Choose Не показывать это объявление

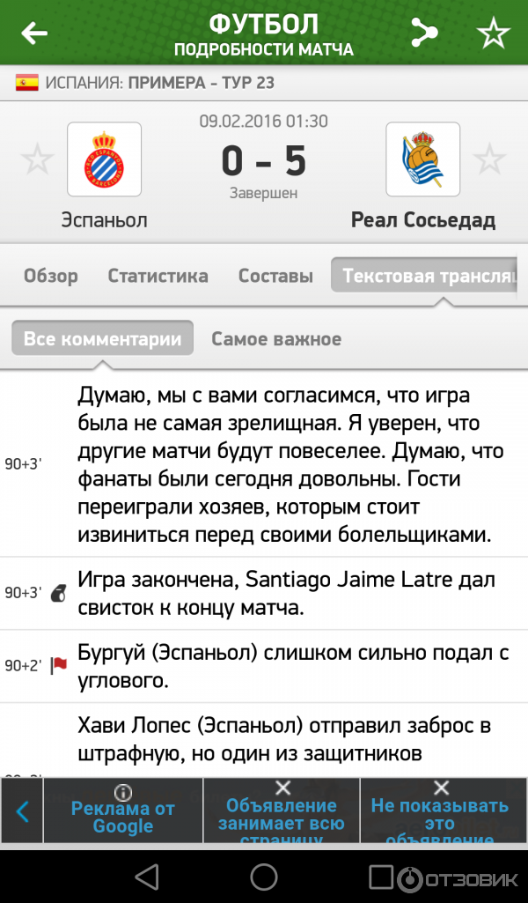pyautogui.click(x=440, y=810)
